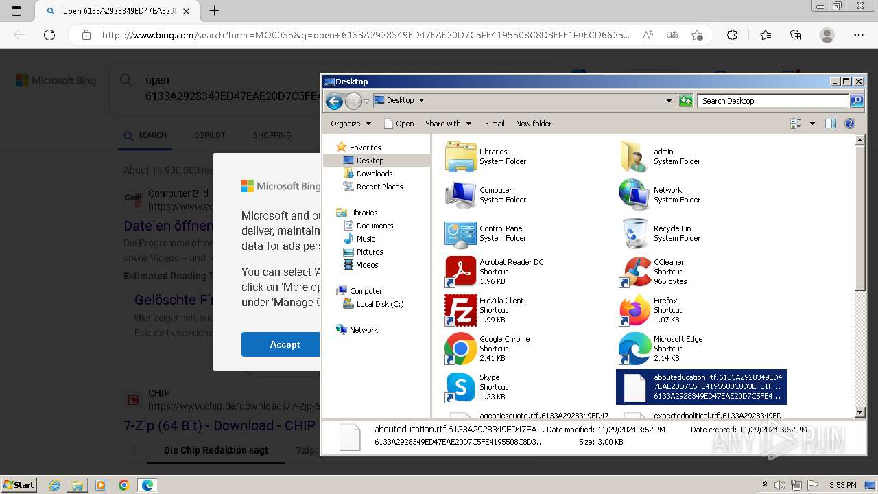This screenshot has height=494, width=878.
Task: Select the Google Chrome shortcut icon
Action: coord(461,349)
